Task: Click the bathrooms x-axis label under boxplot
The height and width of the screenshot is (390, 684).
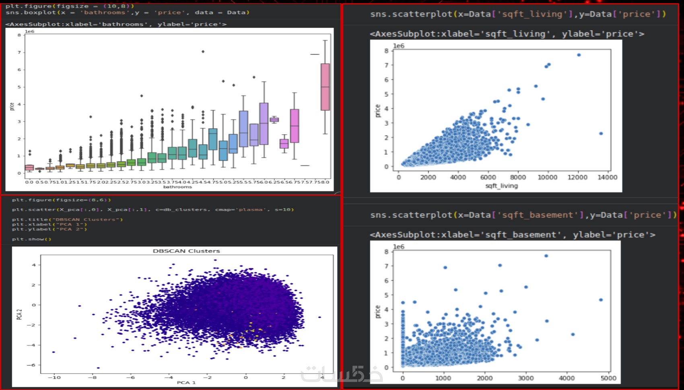Action: (x=177, y=187)
